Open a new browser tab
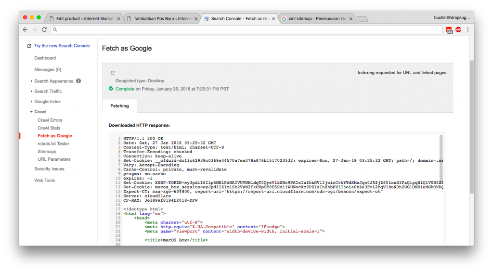The image size is (493, 273). coord(363,19)
